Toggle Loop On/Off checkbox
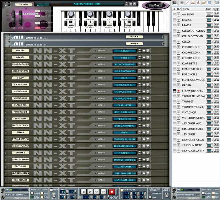This screenshot has width=220, height=200. pyautogui.click(x=122, y=190)
